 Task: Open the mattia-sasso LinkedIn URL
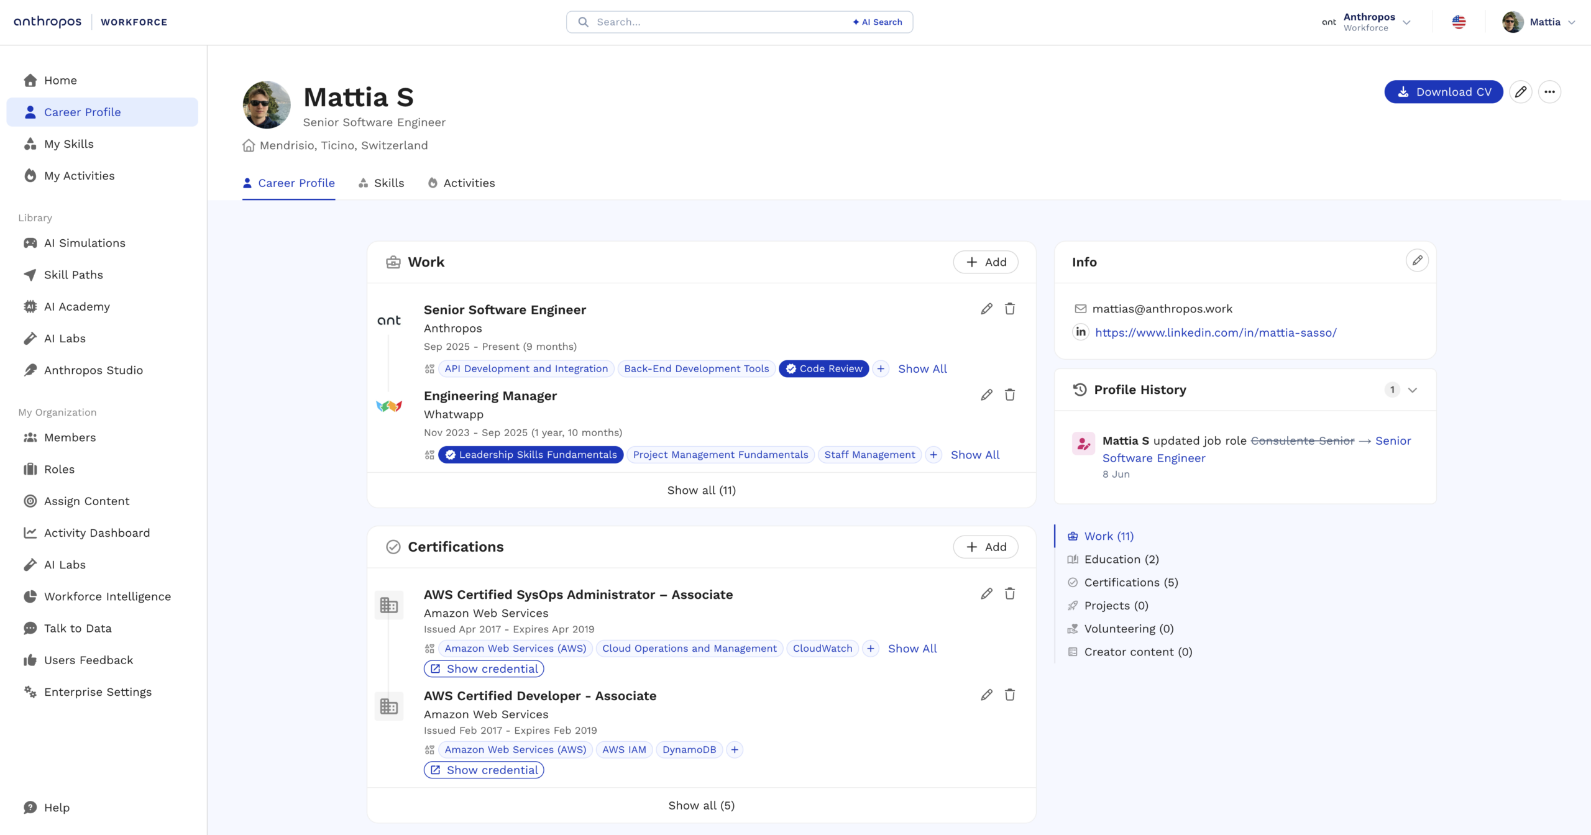click(1216, 332)
